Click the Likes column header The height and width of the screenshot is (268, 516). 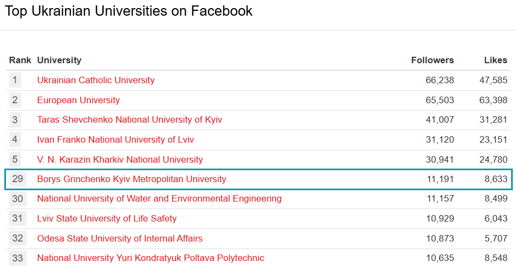coord(495,60)
